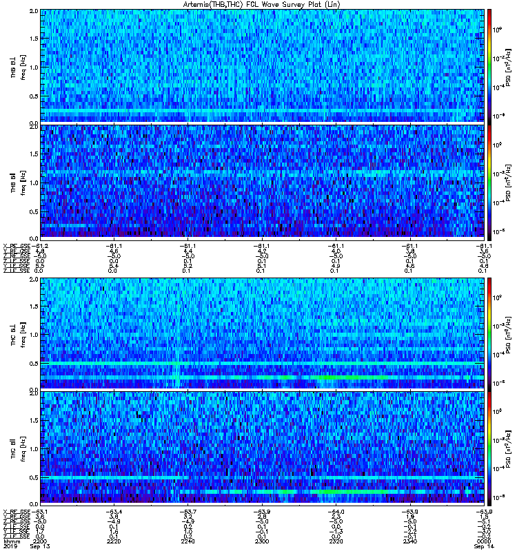The image size is (517, 551).
Task: Click the 0.5 tick on the THC B-perpendicular panel
Action: tap(34, 364)
